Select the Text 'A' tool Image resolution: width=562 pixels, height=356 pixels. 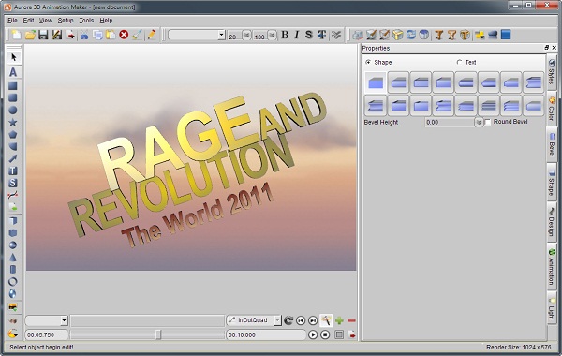(x=13, y=72)
